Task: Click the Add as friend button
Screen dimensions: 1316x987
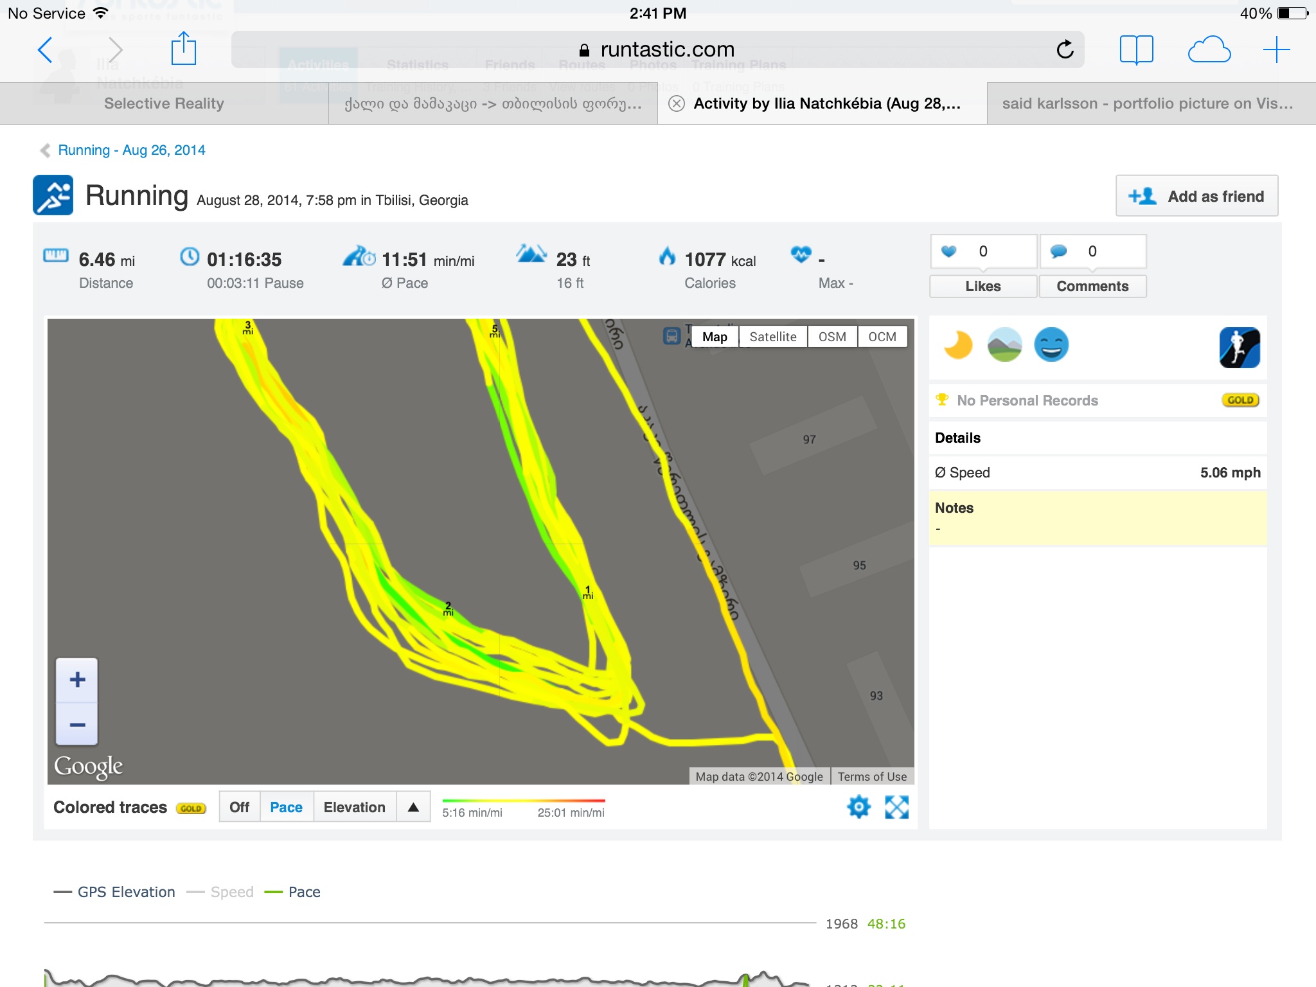Action: 1196,196
